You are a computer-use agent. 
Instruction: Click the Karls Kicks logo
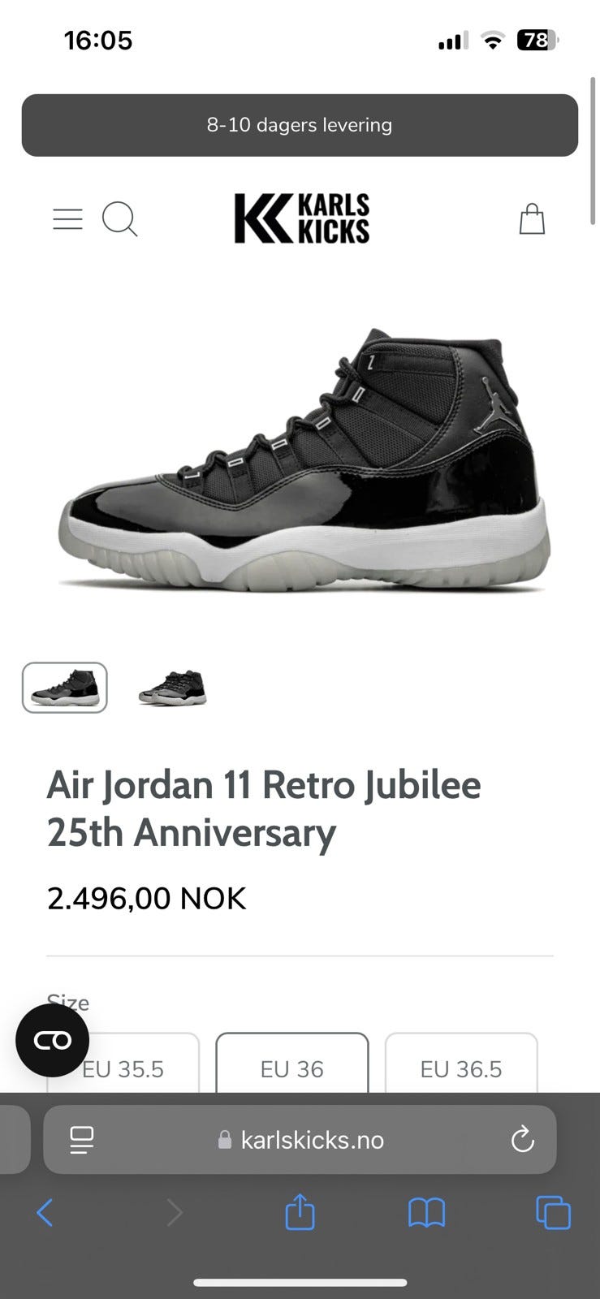click(x=301, y=218)
